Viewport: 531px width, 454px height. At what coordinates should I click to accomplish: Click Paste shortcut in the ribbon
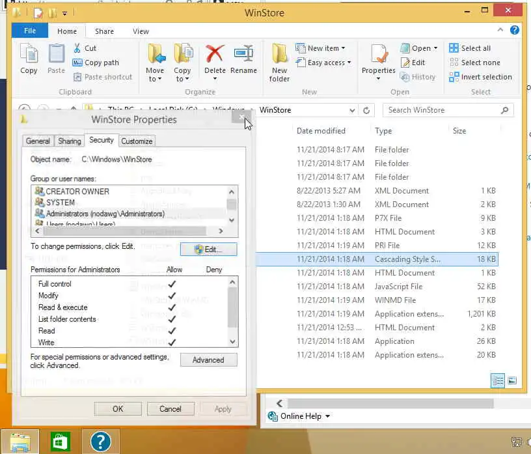pyautogui.click(x=103, y=77)
